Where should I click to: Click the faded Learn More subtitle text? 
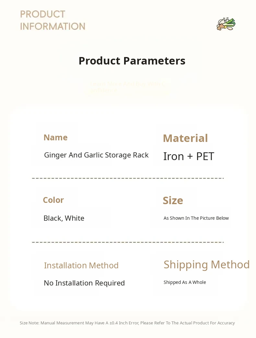127,87
